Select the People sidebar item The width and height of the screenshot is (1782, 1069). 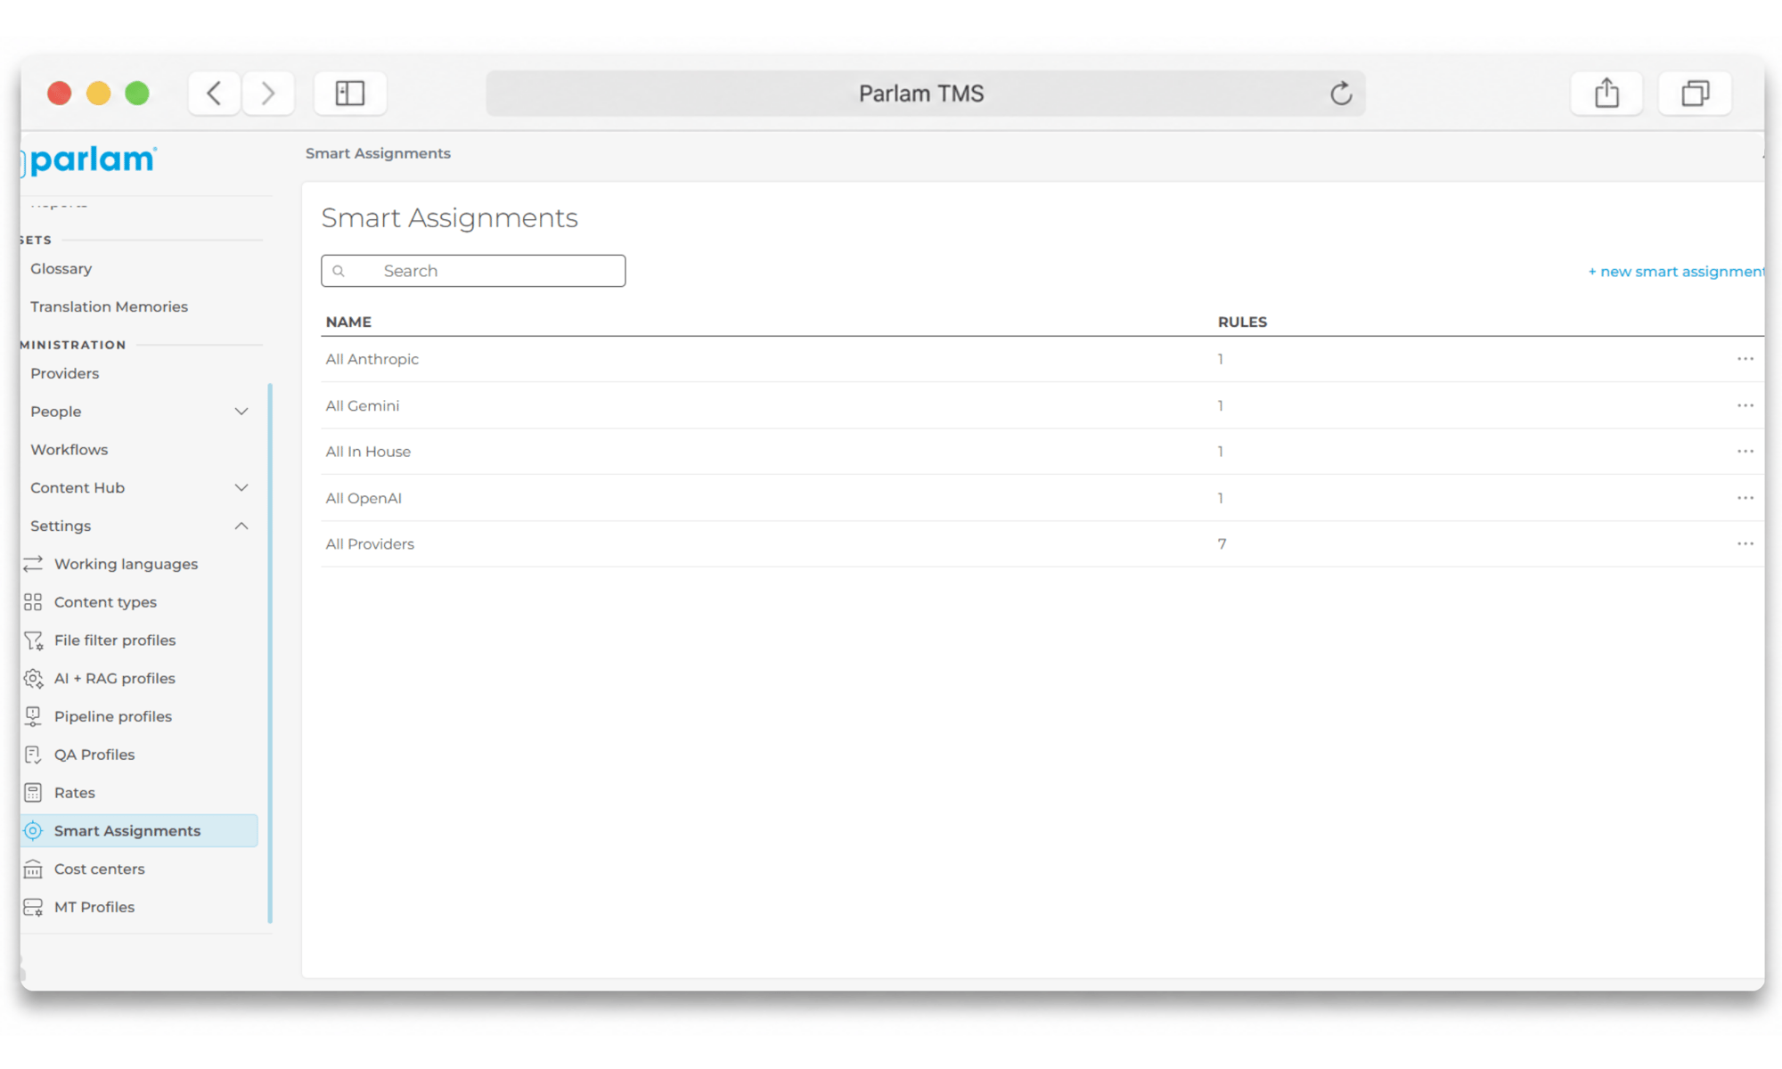pos(55,412)
